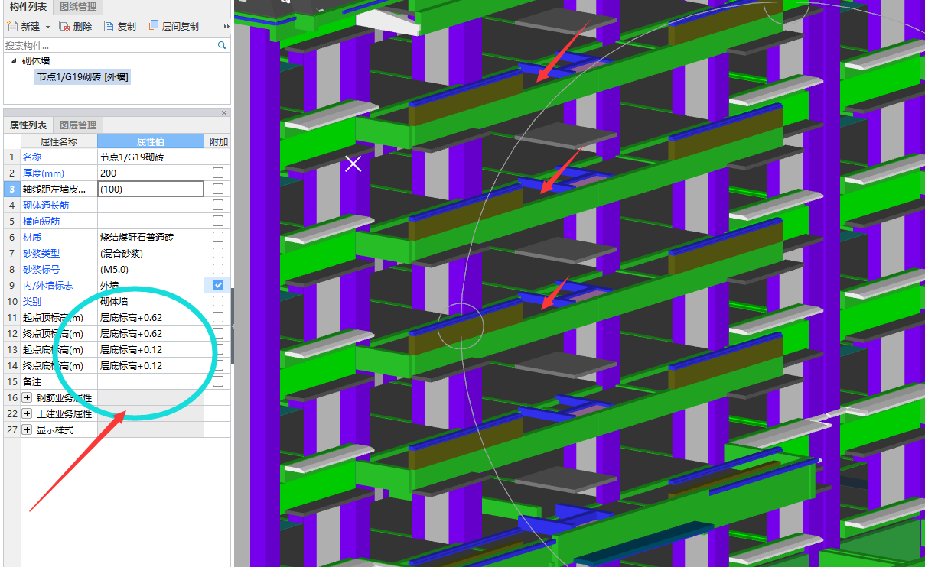Expand the 钢筋业务属性 group
The height and width of the screenshot is (567, 925).
pos(28,398)
